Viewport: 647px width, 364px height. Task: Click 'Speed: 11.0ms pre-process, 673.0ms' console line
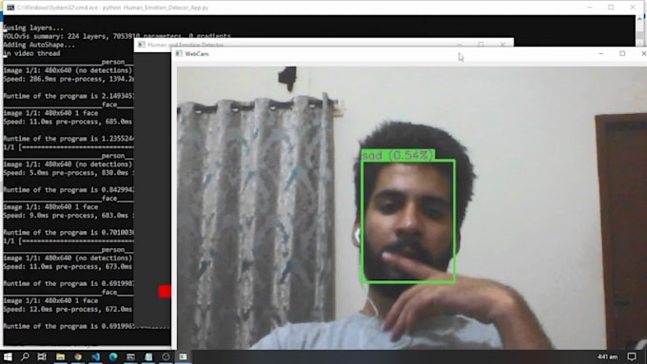pos(69,267)
